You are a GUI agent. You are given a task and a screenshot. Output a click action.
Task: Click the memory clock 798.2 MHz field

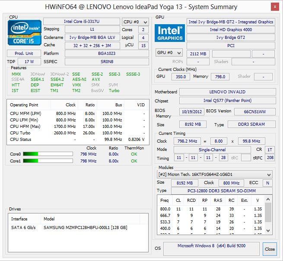[x=187, y=141]
